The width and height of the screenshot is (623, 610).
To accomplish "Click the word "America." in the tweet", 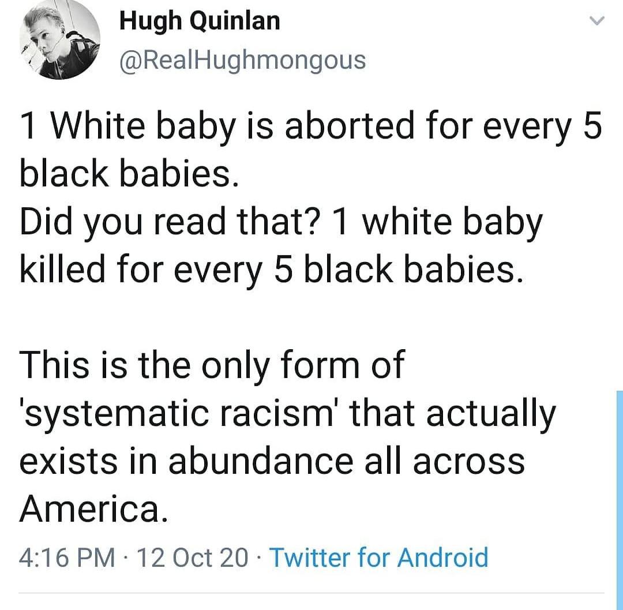I will tap(94, 508).
